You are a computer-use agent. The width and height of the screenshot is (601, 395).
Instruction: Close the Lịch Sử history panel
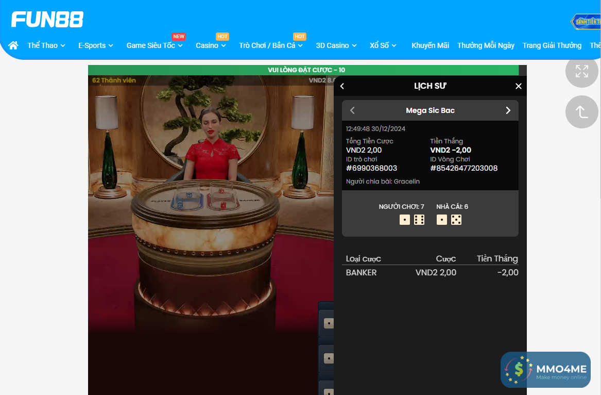click(518, 86)
